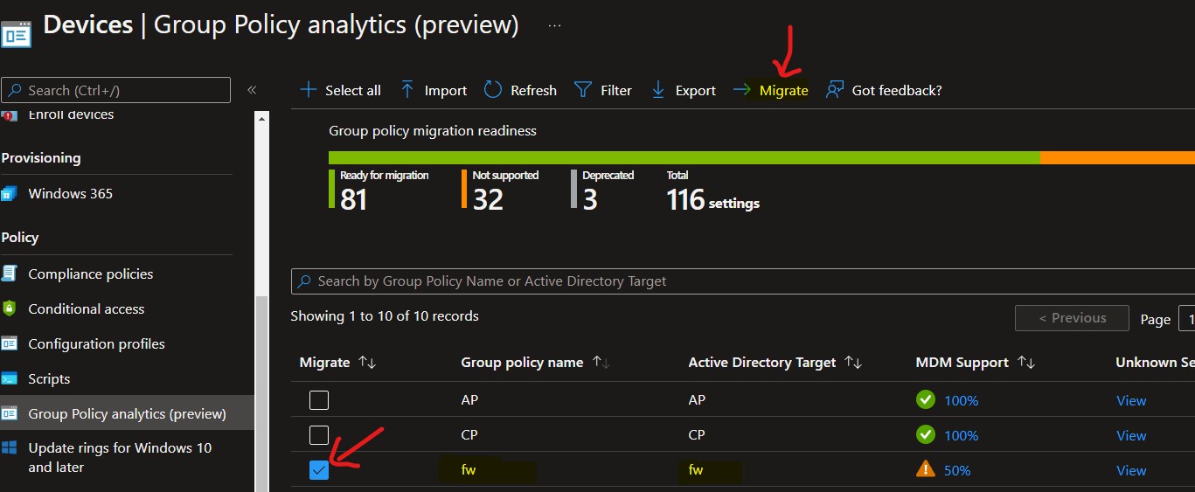Image resolution: width=1195 pixels, height=492 pixels.
Task: Focus the sidebar Search (Ctrl+/) box
Action: point(116,90)
